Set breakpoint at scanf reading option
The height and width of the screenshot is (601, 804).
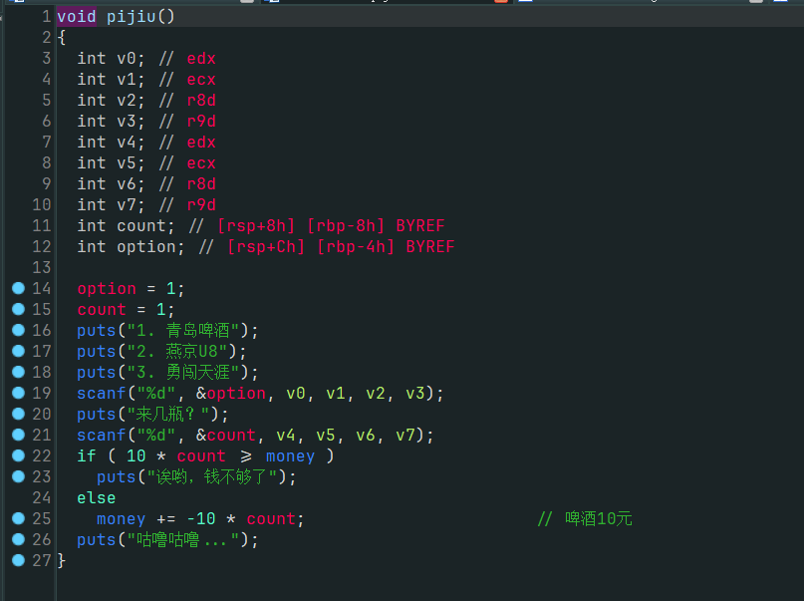(18, 393)
